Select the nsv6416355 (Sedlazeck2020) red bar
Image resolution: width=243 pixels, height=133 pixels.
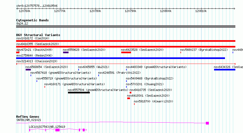pos(126,47)
